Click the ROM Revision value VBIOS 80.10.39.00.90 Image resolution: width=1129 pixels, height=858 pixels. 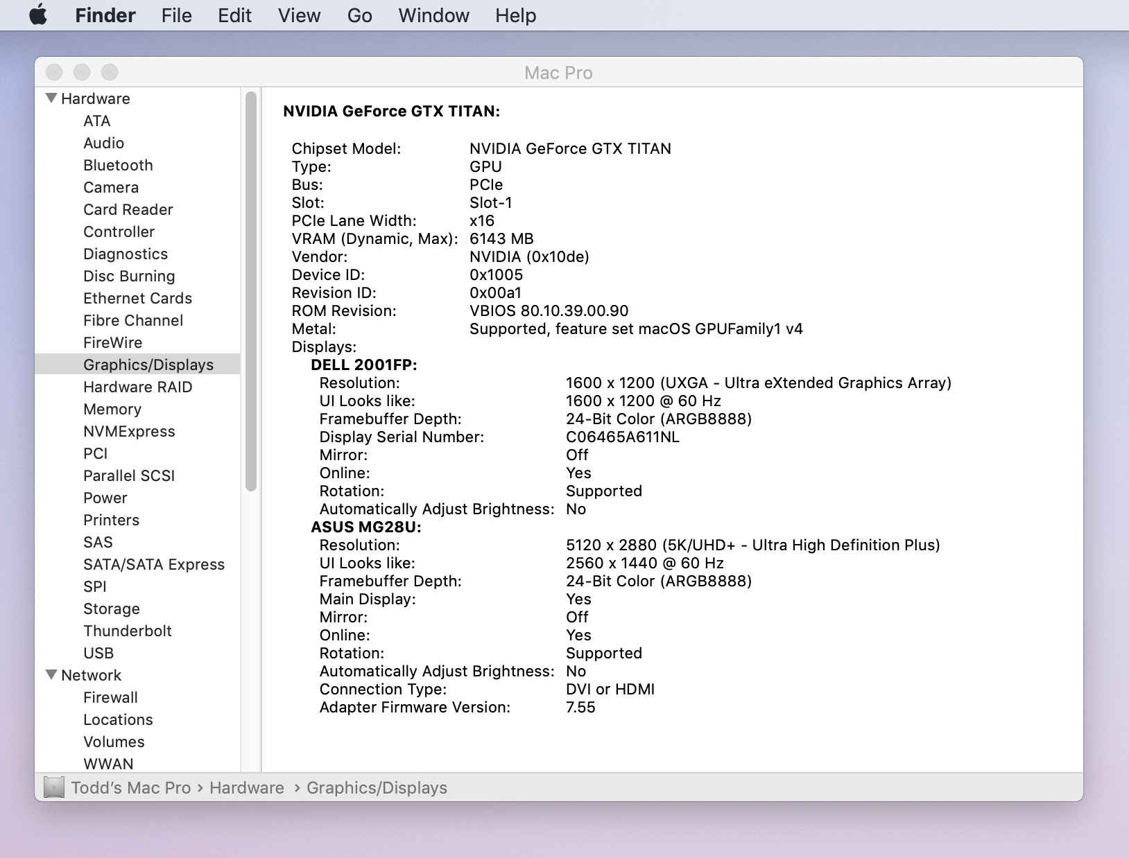549,310
